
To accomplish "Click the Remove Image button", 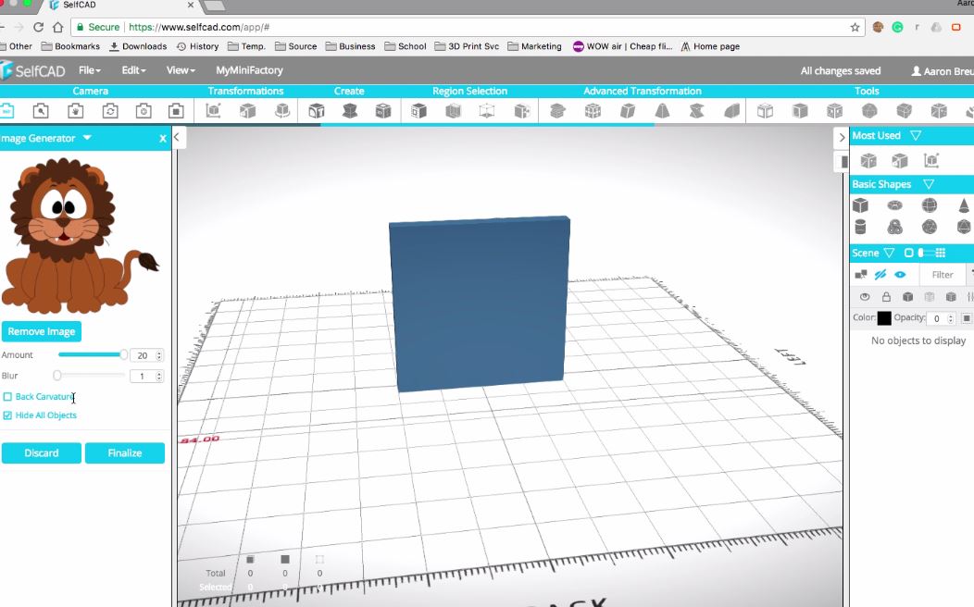I will click(x=42, y=331).
